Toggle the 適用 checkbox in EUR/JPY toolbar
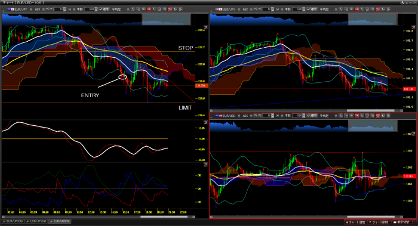This screenshot has width=418, height=226. [x=100, y=10]
